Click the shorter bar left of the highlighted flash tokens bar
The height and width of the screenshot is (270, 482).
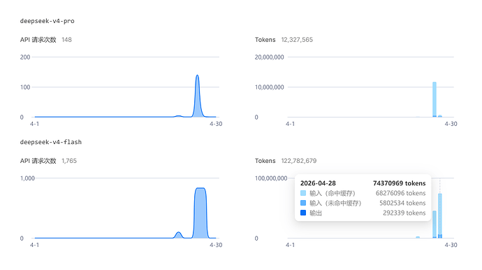(434, 225)
